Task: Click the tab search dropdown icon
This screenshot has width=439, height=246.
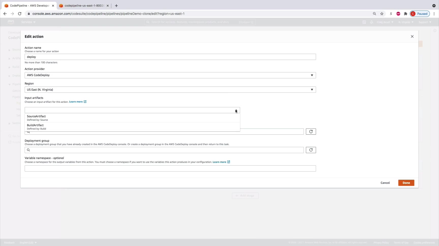Action: click(434, 6)
